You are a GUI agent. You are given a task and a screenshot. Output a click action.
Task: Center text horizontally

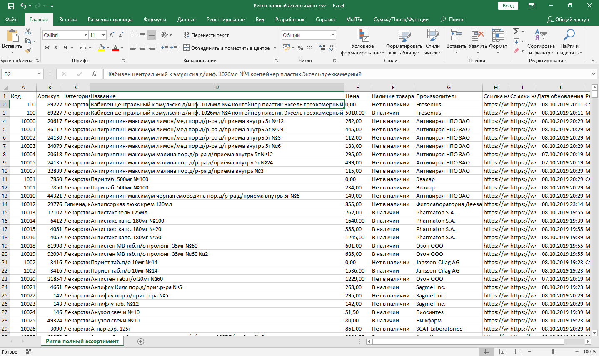click(142, 48)
